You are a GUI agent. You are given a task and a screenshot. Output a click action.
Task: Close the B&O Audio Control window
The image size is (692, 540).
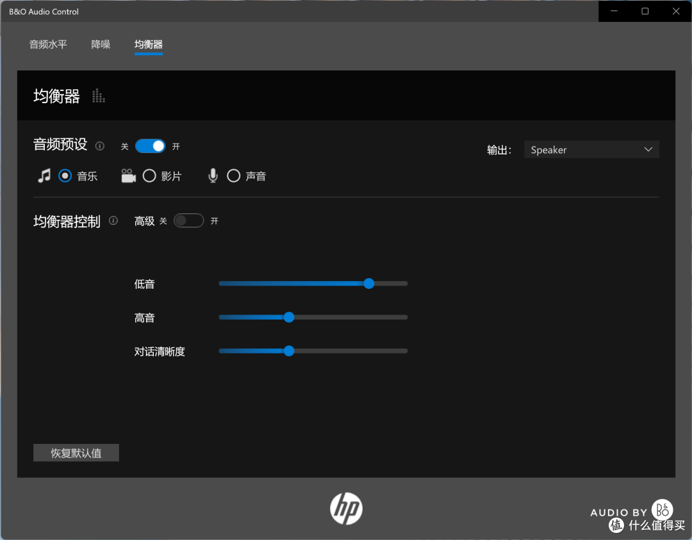(676, 11)
